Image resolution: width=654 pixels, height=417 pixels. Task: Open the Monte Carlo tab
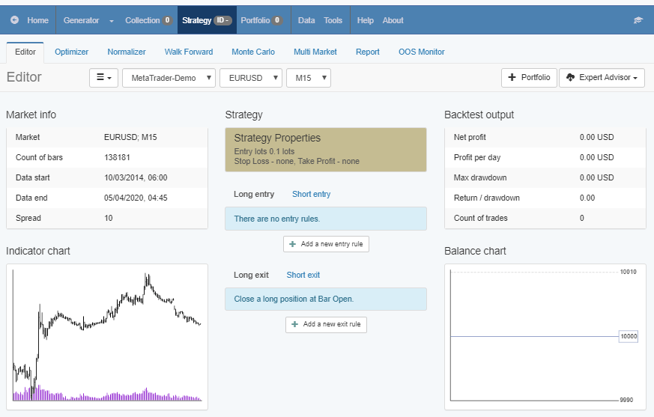pyautogui.click(x=252, y=52)
